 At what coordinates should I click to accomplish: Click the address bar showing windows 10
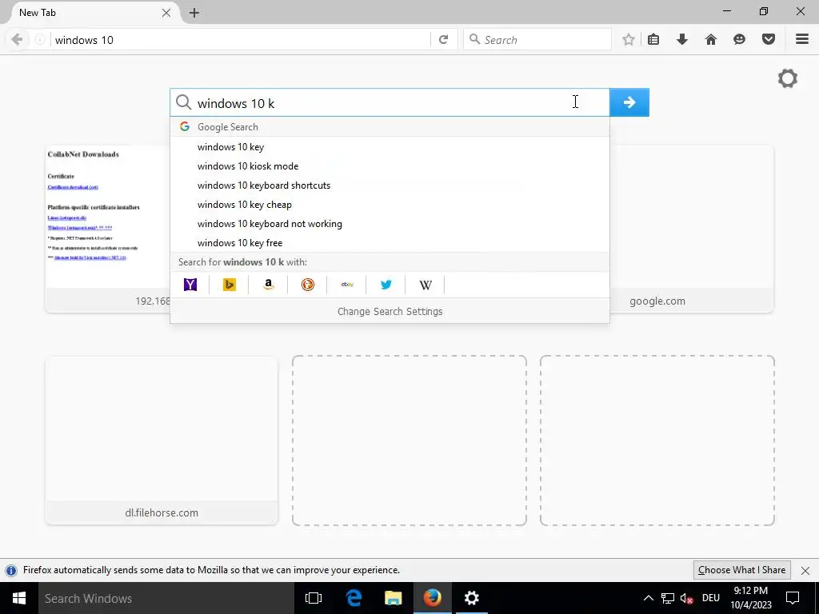(x=240, y=40)
